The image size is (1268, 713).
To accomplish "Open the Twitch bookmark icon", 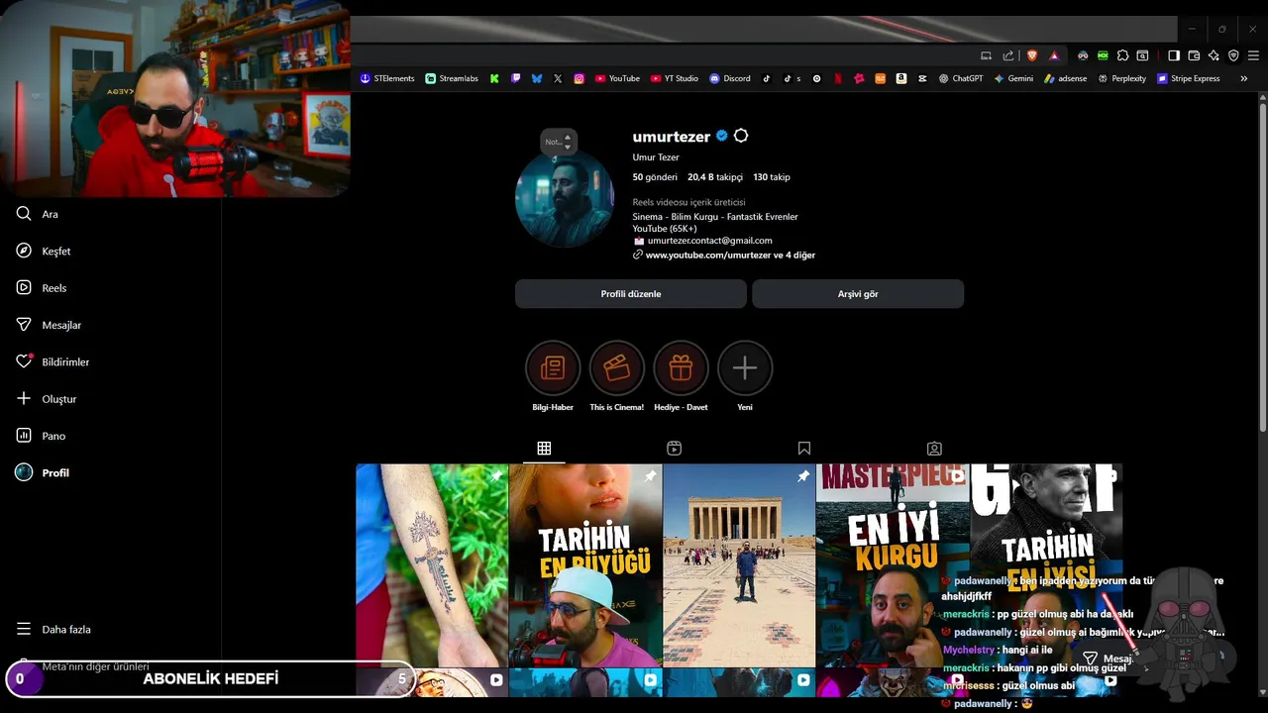I will (x=515, y=78).
